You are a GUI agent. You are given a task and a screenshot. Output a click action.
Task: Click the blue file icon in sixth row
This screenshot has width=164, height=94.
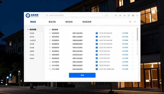(x=97, y=51)
